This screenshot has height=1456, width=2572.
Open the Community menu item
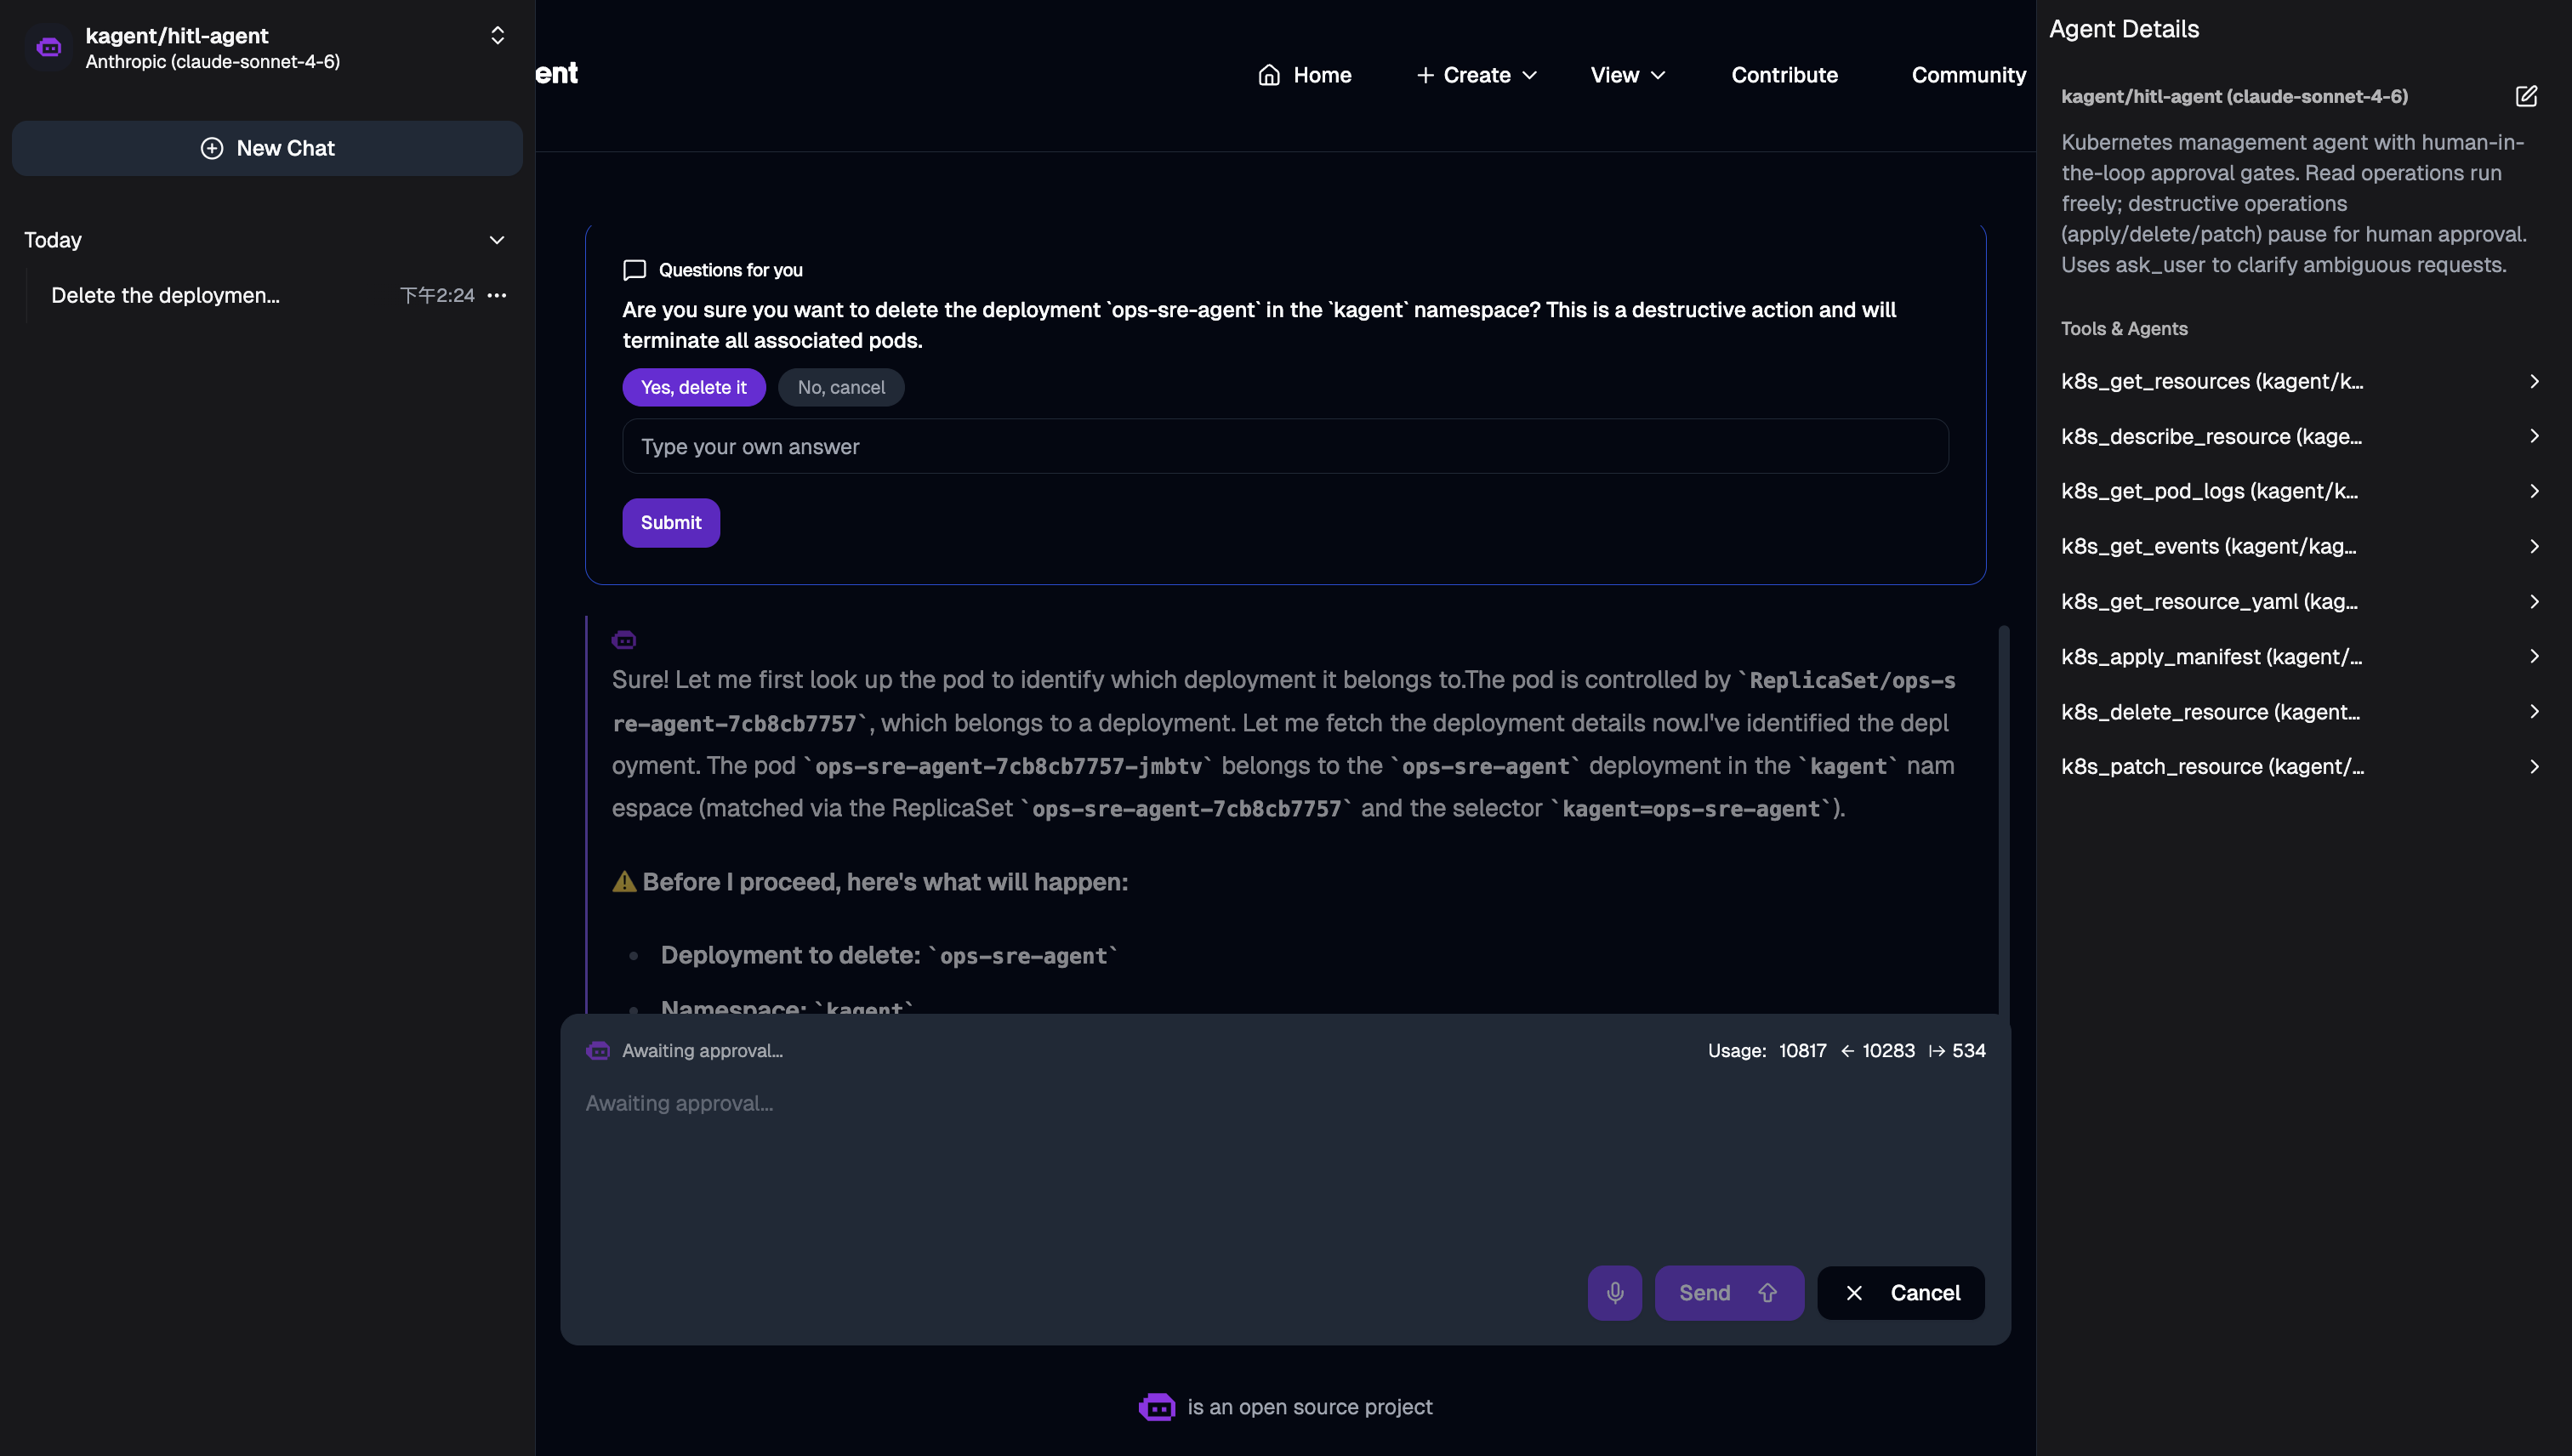click(1968, 75)
